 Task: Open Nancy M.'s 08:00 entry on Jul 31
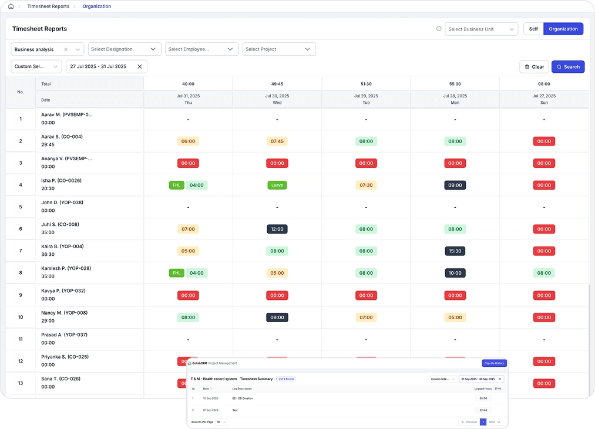coord(188,317)
